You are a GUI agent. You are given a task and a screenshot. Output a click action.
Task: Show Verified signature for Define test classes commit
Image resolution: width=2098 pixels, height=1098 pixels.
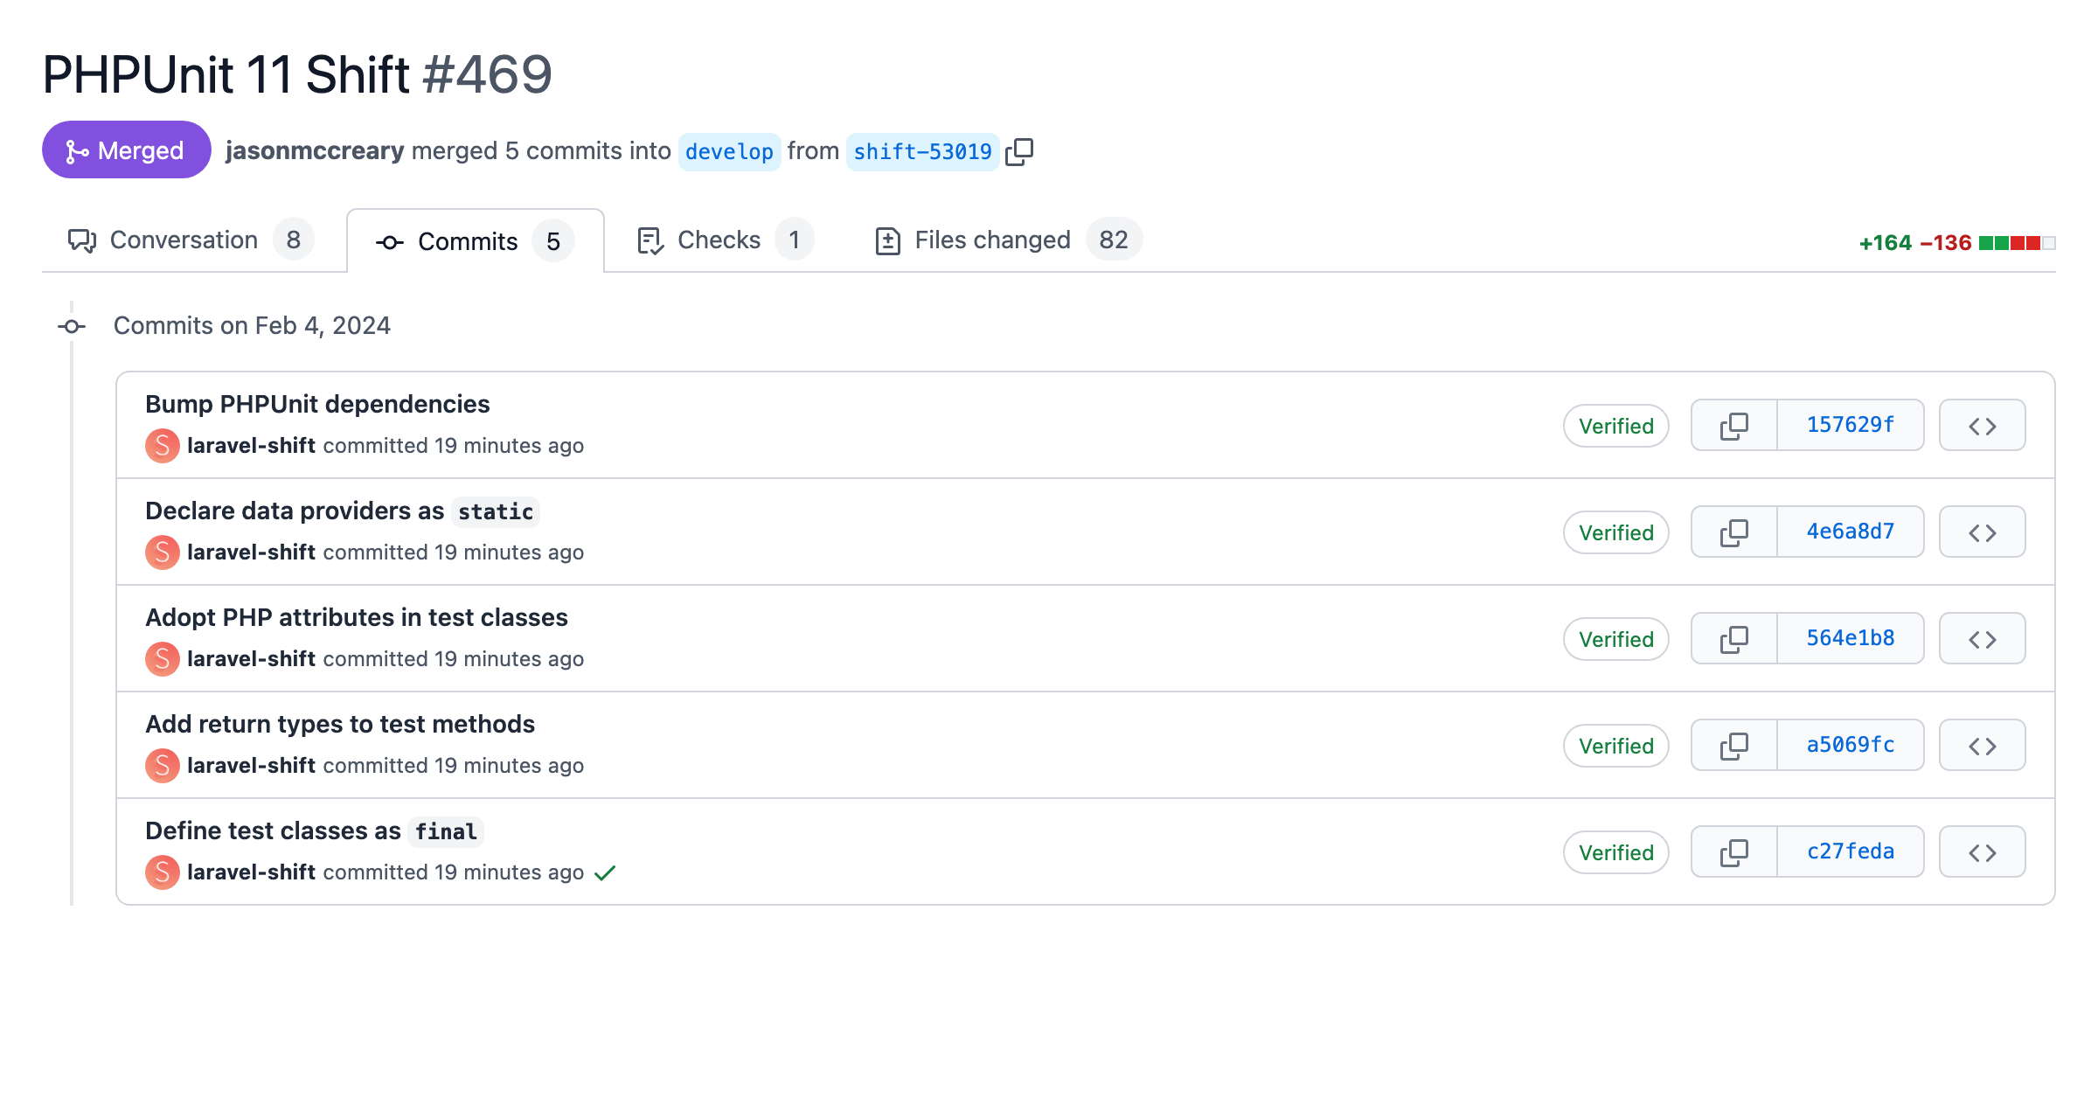pos(1616,852)
